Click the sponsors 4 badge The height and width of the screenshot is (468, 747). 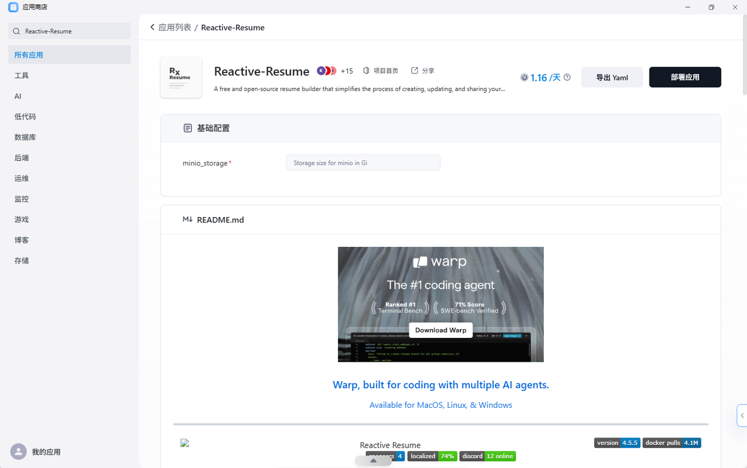pos(385,456)
